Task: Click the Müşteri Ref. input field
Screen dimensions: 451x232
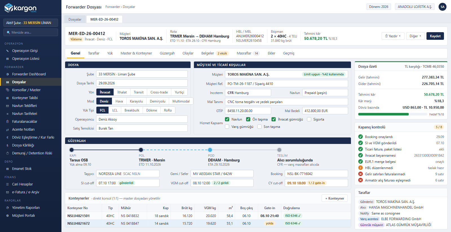Action: [286, 84]
